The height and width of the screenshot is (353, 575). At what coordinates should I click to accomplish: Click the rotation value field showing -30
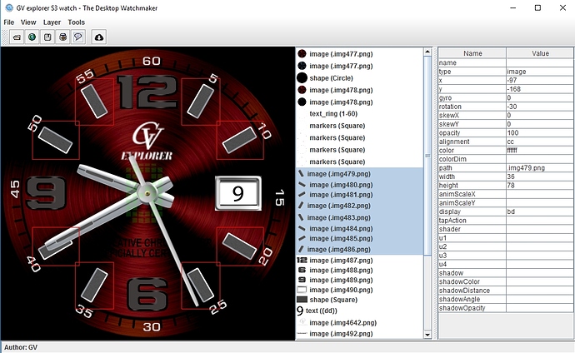coord(540,107)
